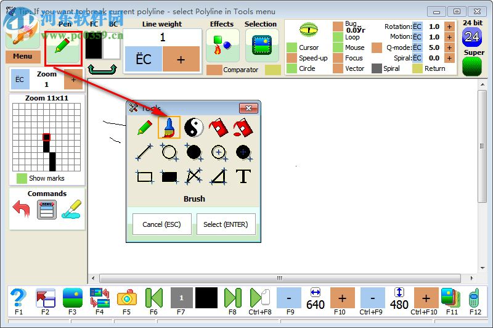The image size is (493, 328).
Task: Toggle the Speed-up option
Action: (291, 58)
